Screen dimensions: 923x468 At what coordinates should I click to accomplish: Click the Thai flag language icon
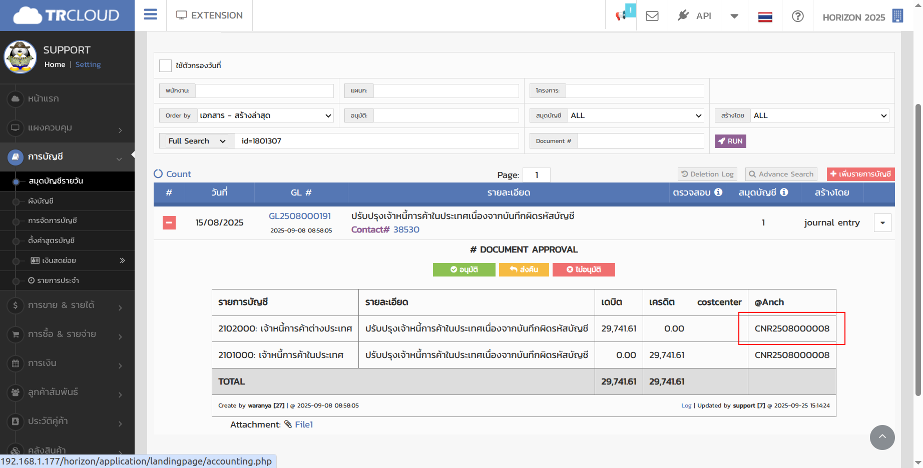[765, 17]
